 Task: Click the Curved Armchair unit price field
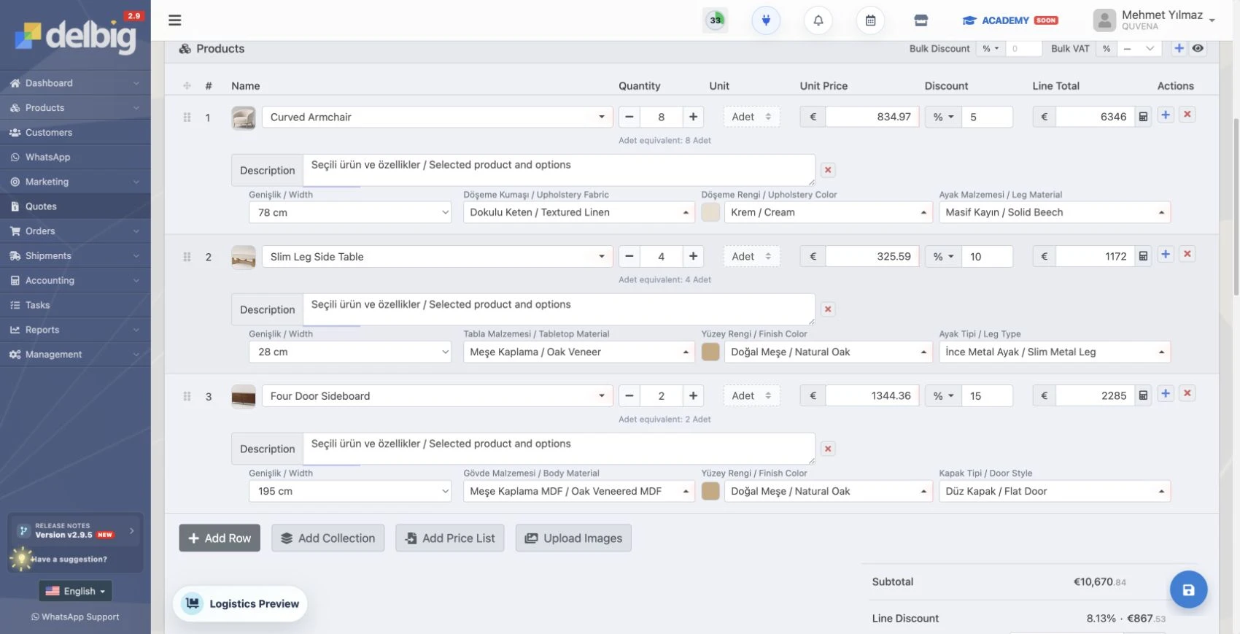872,117
